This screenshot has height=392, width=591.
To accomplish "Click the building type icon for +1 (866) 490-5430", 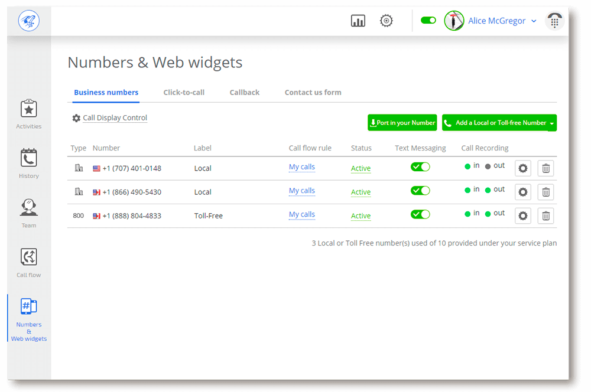I will (79, 192).
